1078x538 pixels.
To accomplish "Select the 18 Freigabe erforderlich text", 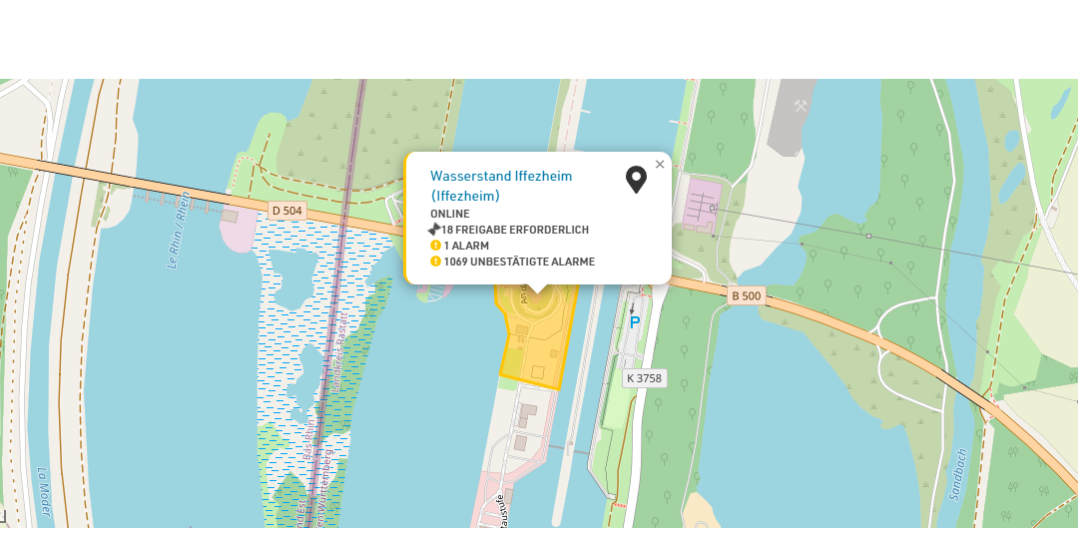I will 515,230.
